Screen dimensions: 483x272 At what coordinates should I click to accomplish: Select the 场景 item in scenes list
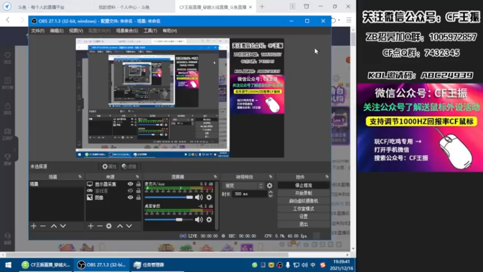56,184
